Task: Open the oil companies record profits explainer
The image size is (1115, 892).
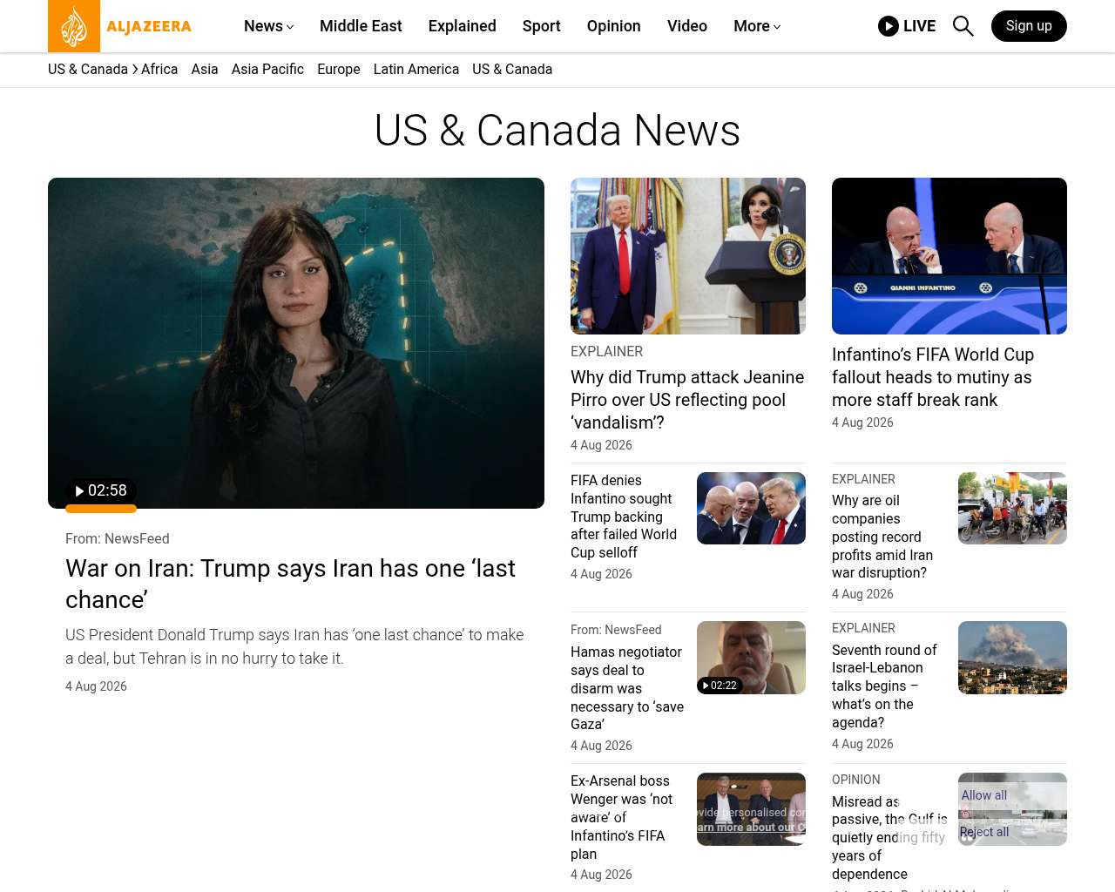Action: (882, 537)
